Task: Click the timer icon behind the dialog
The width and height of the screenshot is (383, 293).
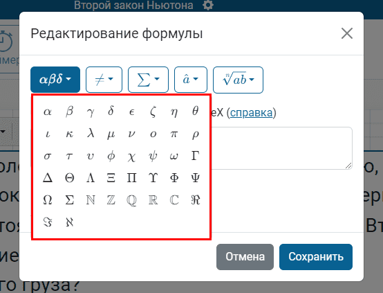Action: point(6,41)
